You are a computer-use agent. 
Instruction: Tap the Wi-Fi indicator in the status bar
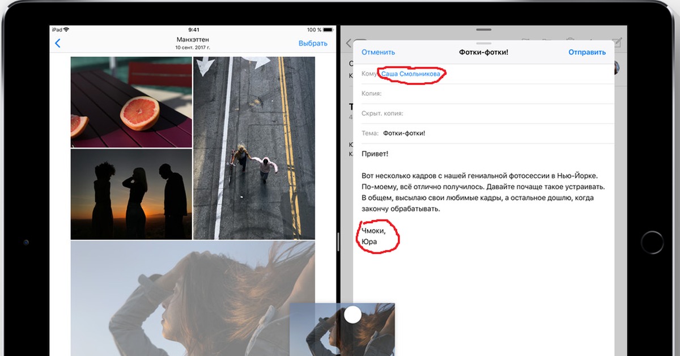pos(66,29)
